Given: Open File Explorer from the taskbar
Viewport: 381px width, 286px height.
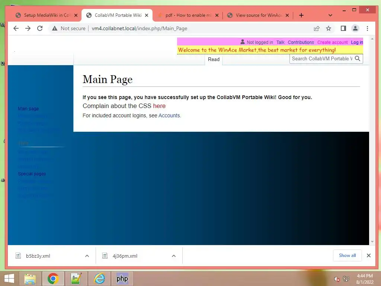Looking at the screenshot, I should pos(30,279).
